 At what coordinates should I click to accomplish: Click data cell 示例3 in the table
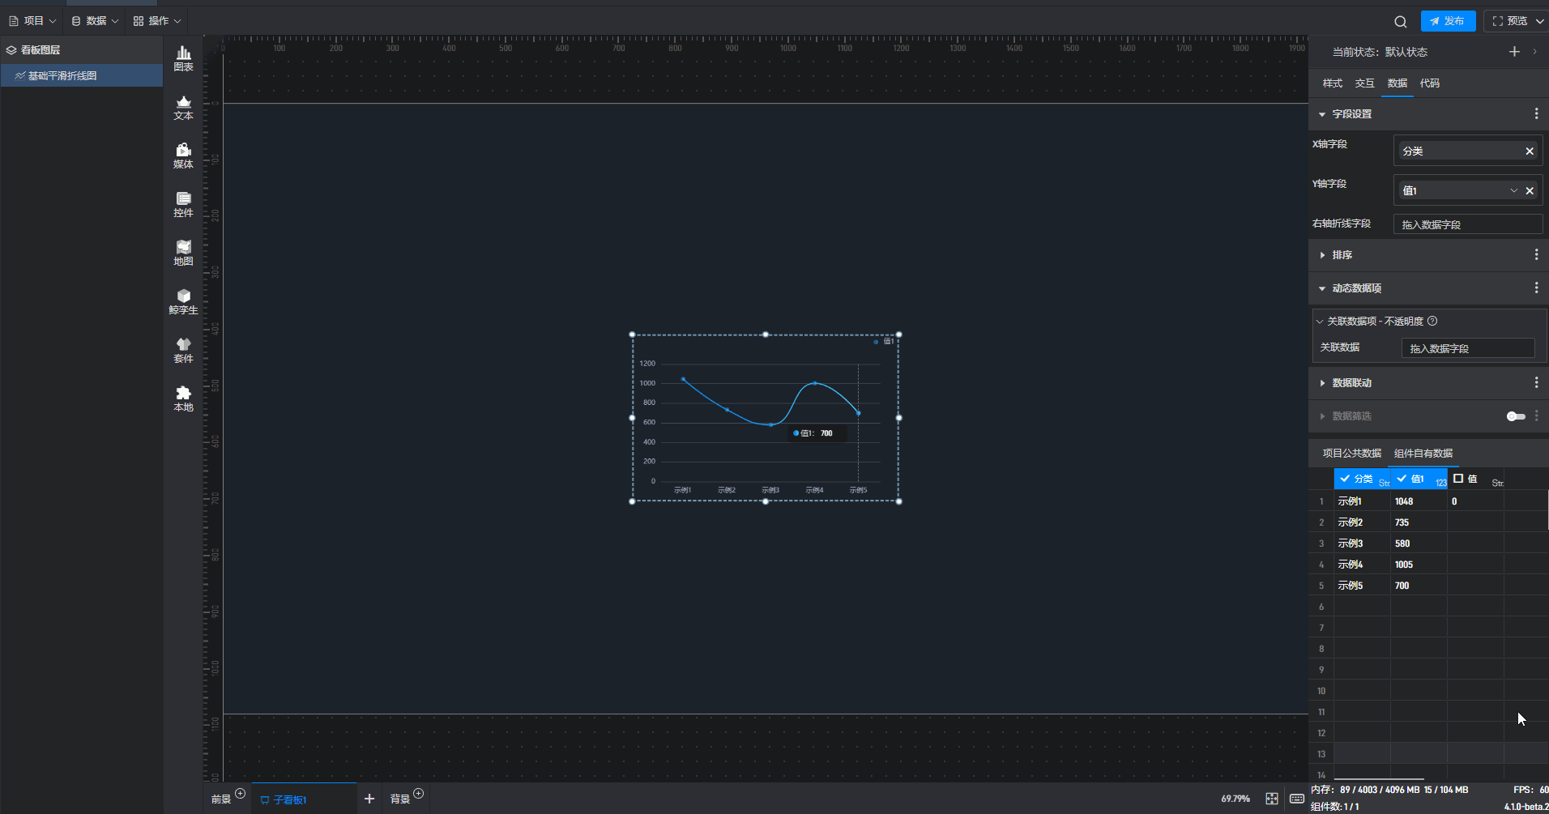1362,543
